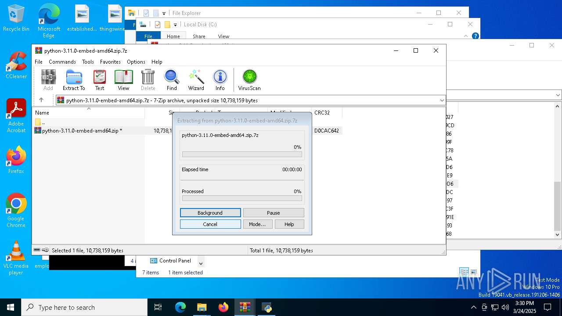Open File Explorer Help question icon

(x=475, y=36)
